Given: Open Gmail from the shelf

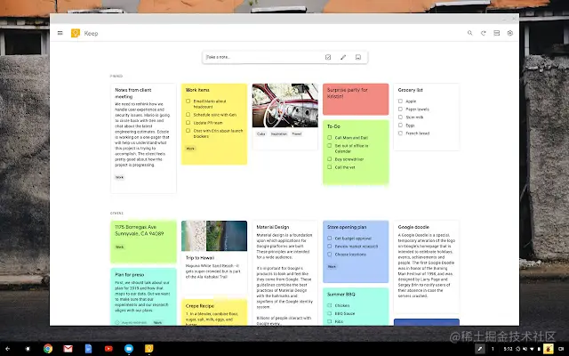Looking at the screenshot, I should point(68,349).
